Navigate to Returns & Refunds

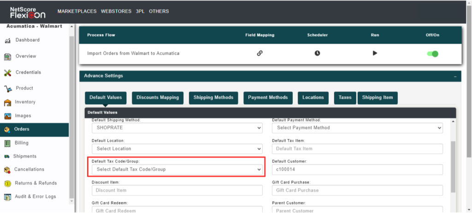click(x=35, y=183)
